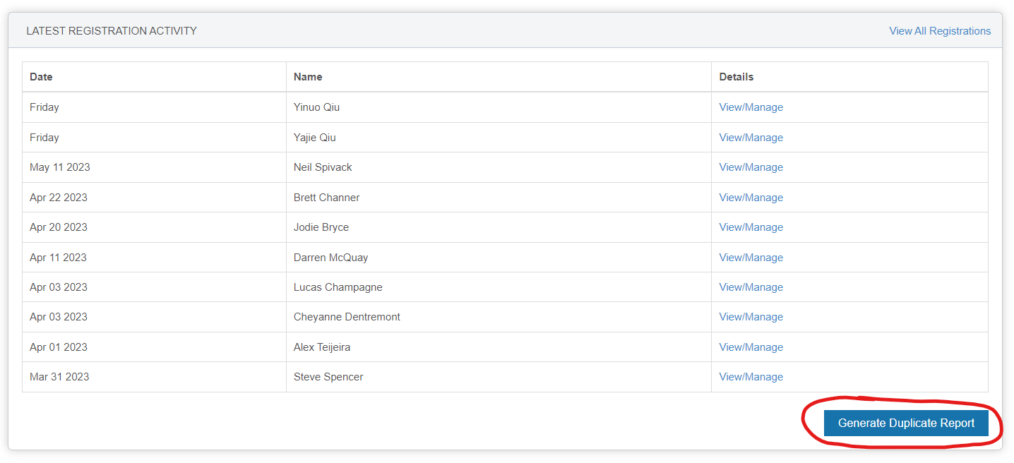Screen dimensions: 1014x463
Task: Open View All Registrations
Action: 939,30
